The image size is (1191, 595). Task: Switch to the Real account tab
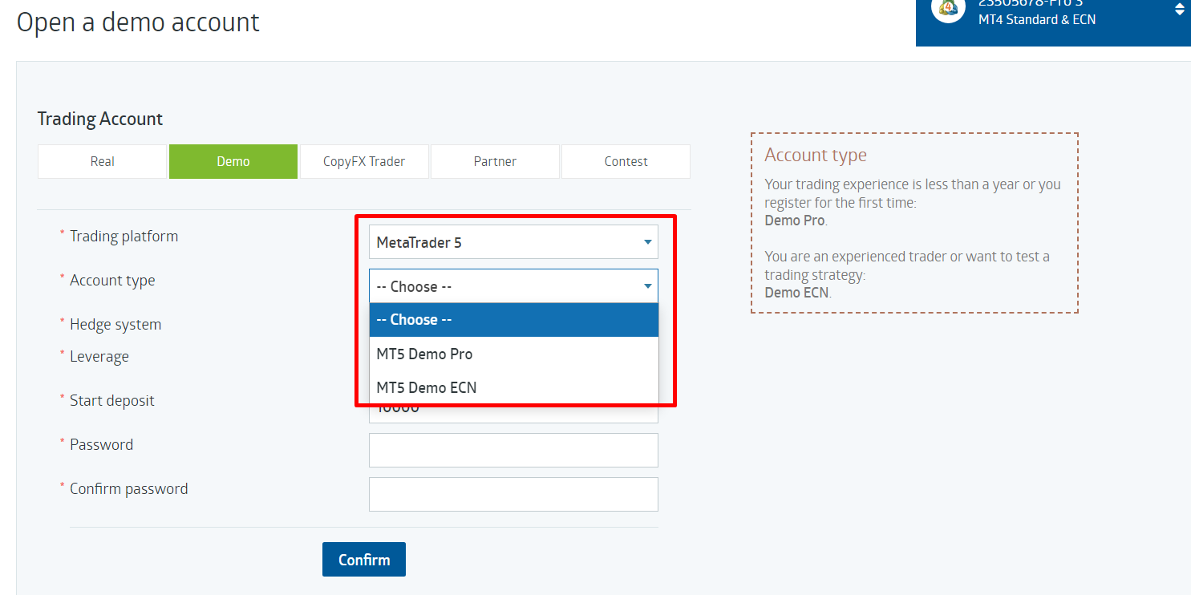(102, 161)
